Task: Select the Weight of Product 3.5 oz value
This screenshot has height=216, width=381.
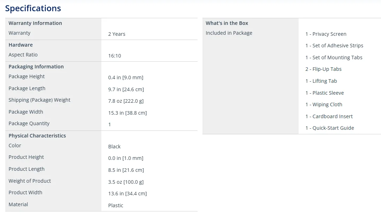Action: click(x=126, y=182)
